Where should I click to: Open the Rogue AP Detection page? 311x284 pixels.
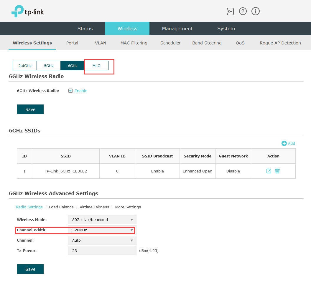(x=280, y=43)
